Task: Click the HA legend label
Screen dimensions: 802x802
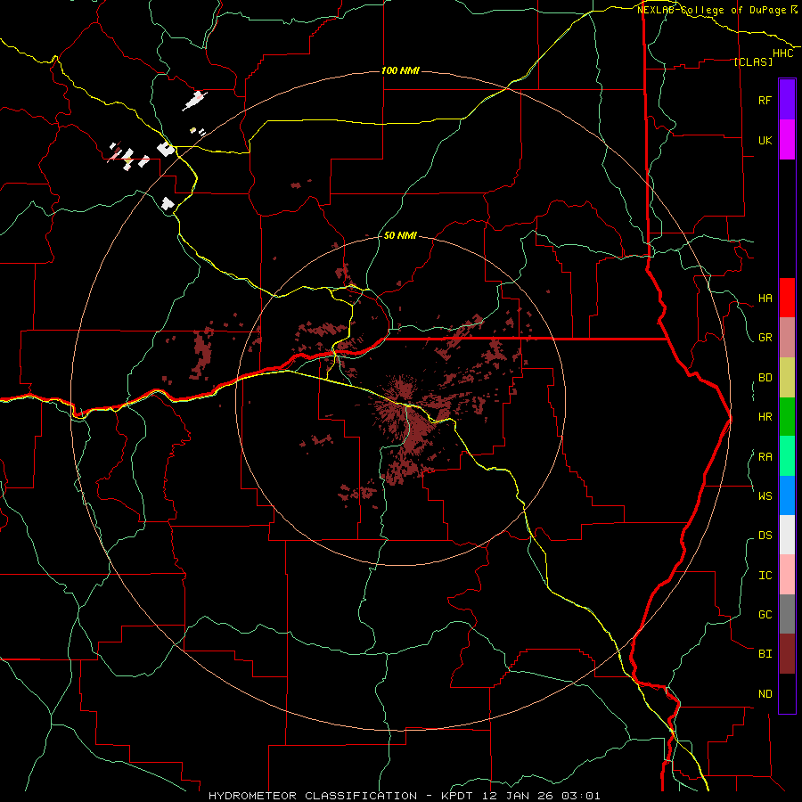Action: (x=765, y=298)
